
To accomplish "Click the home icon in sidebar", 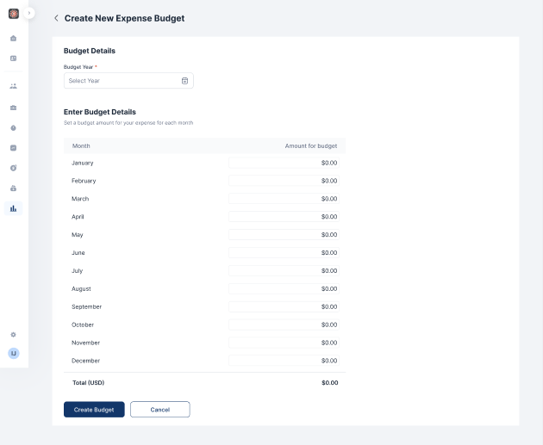I will click(x=13, y=38).
